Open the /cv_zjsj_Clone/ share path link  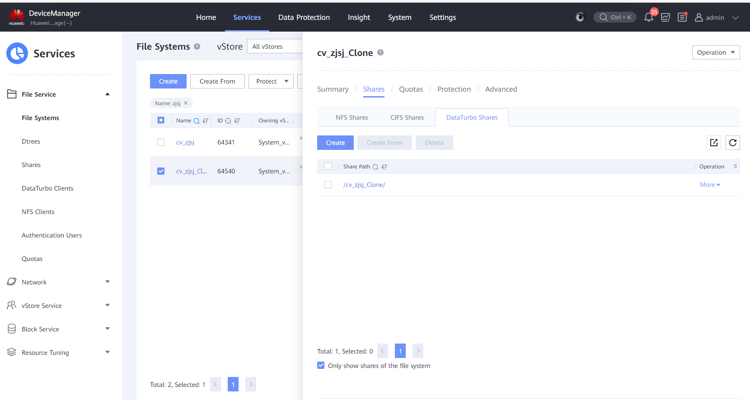[x=364, y=185]
